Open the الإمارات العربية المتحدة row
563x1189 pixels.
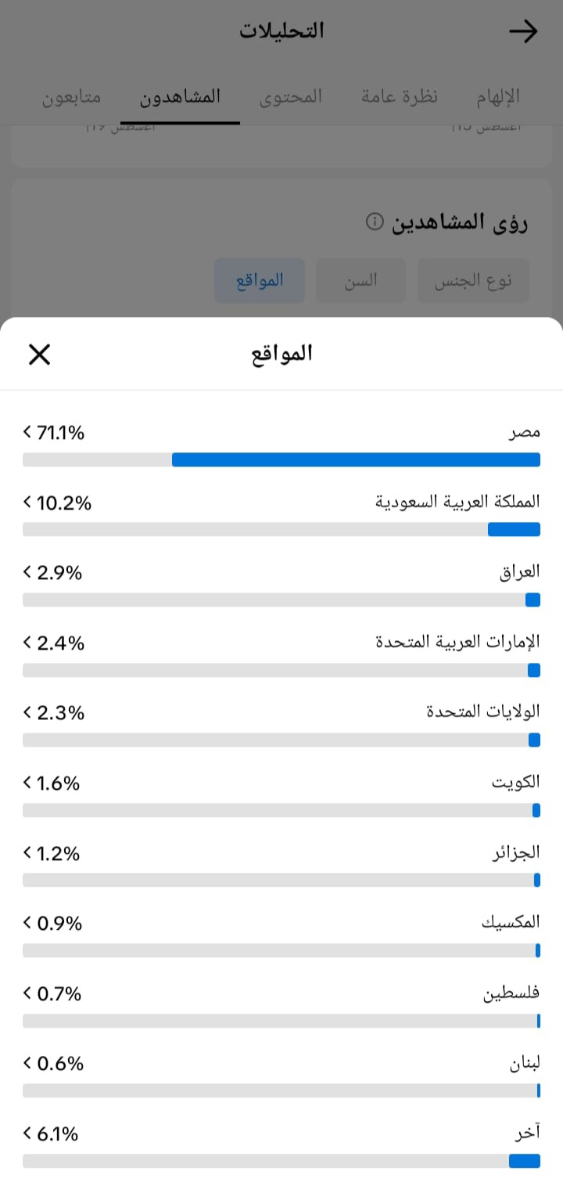281,654
